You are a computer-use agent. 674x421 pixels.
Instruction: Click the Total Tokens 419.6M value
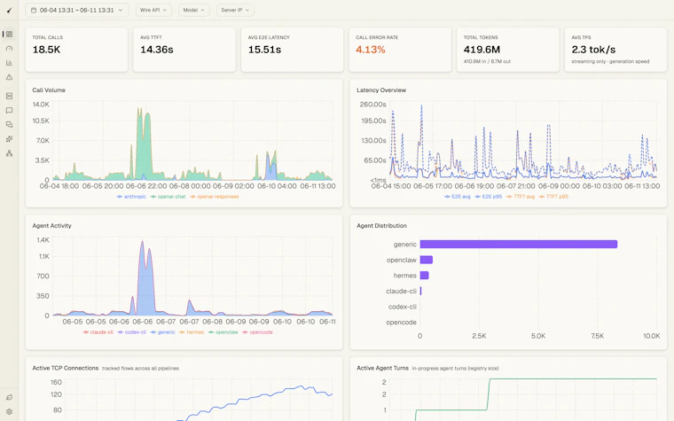[482, 50]
